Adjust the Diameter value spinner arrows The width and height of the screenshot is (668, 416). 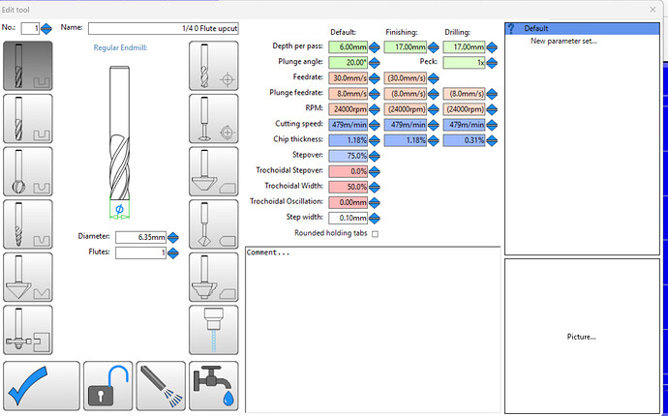[x=173, y=238]
